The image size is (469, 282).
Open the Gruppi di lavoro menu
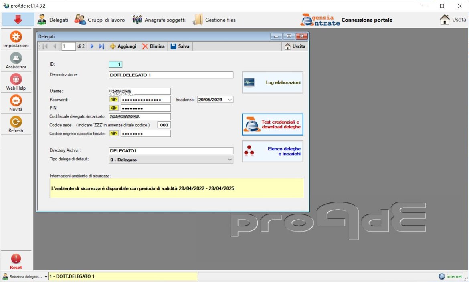click(100, 20)
